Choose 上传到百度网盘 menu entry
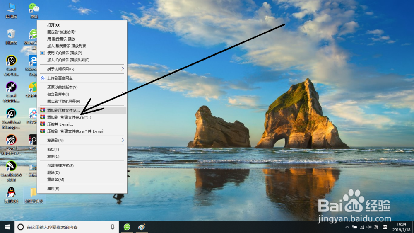414x233 pixels. (x=82, y=78)
